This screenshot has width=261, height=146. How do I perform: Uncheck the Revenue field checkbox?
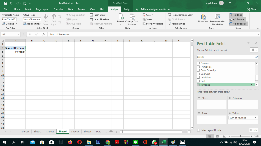click(198, 85)
